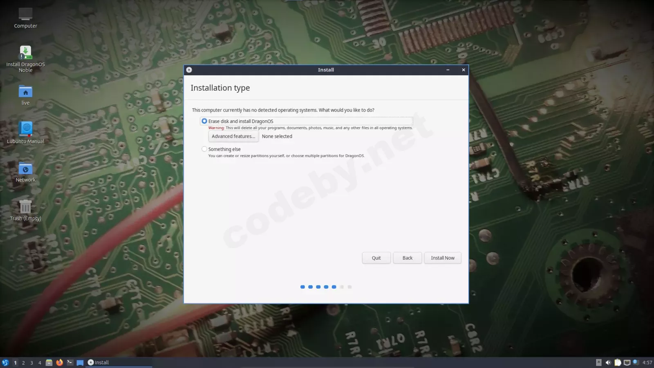Open the Lubuntu start menu

tap(5, 363)
